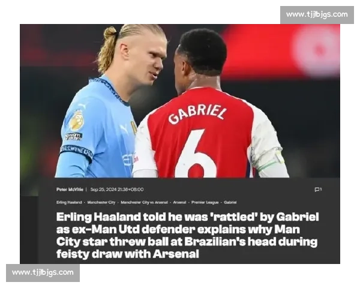
Task: Open the Erling Haaland 'rattled' headline
Action: click(x=187, y=235)
